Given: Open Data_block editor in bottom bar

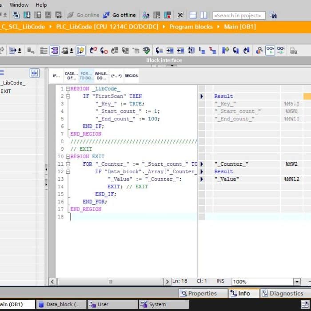Looking at the screenshot, I should coord(62,304).
